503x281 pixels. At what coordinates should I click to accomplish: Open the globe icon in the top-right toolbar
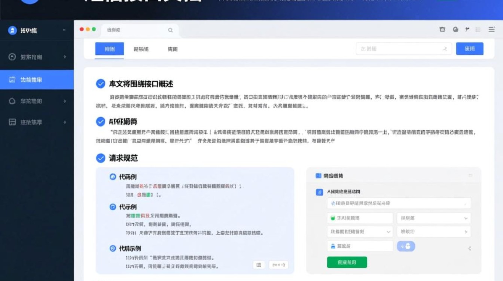455,29
